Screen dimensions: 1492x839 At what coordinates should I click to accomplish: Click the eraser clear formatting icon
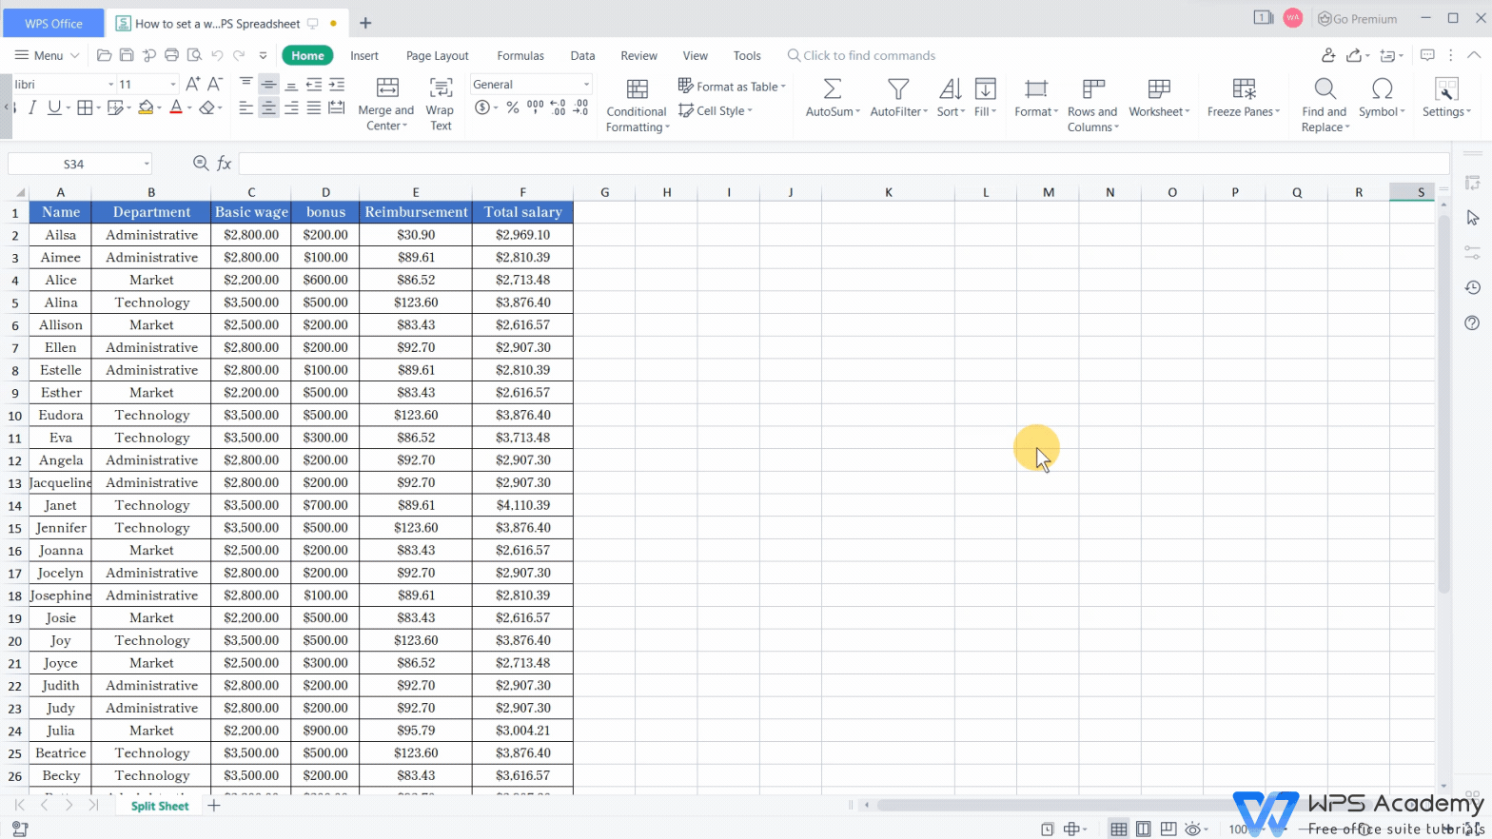click(207, 107)
